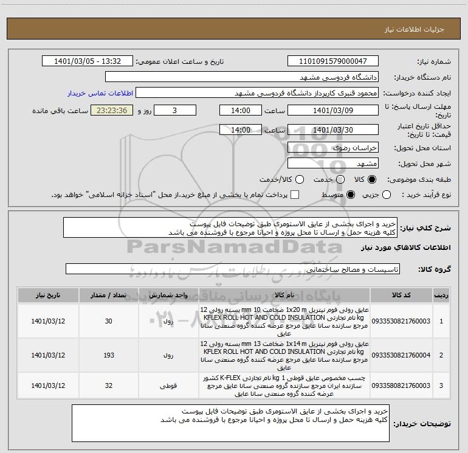Click the quantity cell 193
468x453 pixels.
(109, 355)
